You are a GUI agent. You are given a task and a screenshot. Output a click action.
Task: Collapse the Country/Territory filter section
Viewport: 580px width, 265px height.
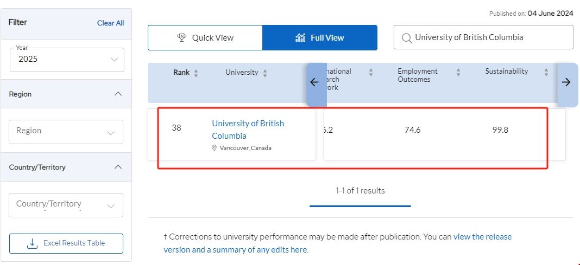pos(118,167)
